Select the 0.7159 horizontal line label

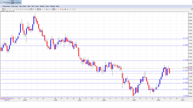(186, 78)
